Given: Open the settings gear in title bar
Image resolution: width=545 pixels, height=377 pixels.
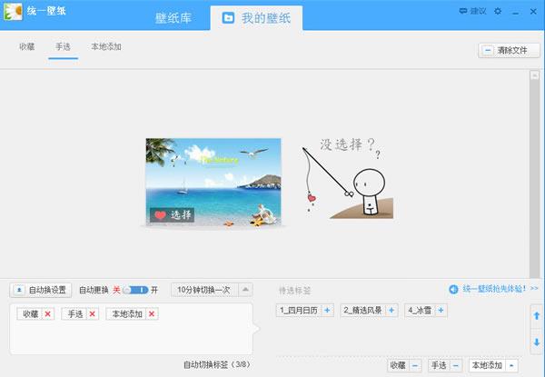Looking at the screenshot, I should [497, 11].
